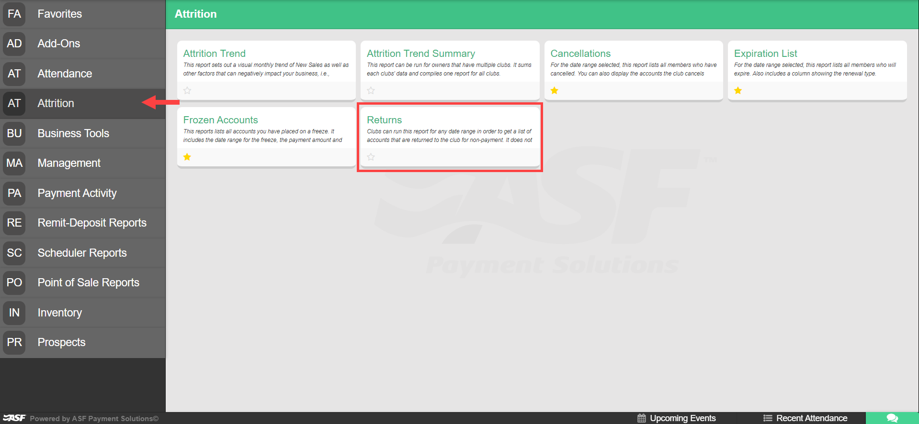
Task: Click the SC Scheduler Reports badge
Action: click(14, 253)
